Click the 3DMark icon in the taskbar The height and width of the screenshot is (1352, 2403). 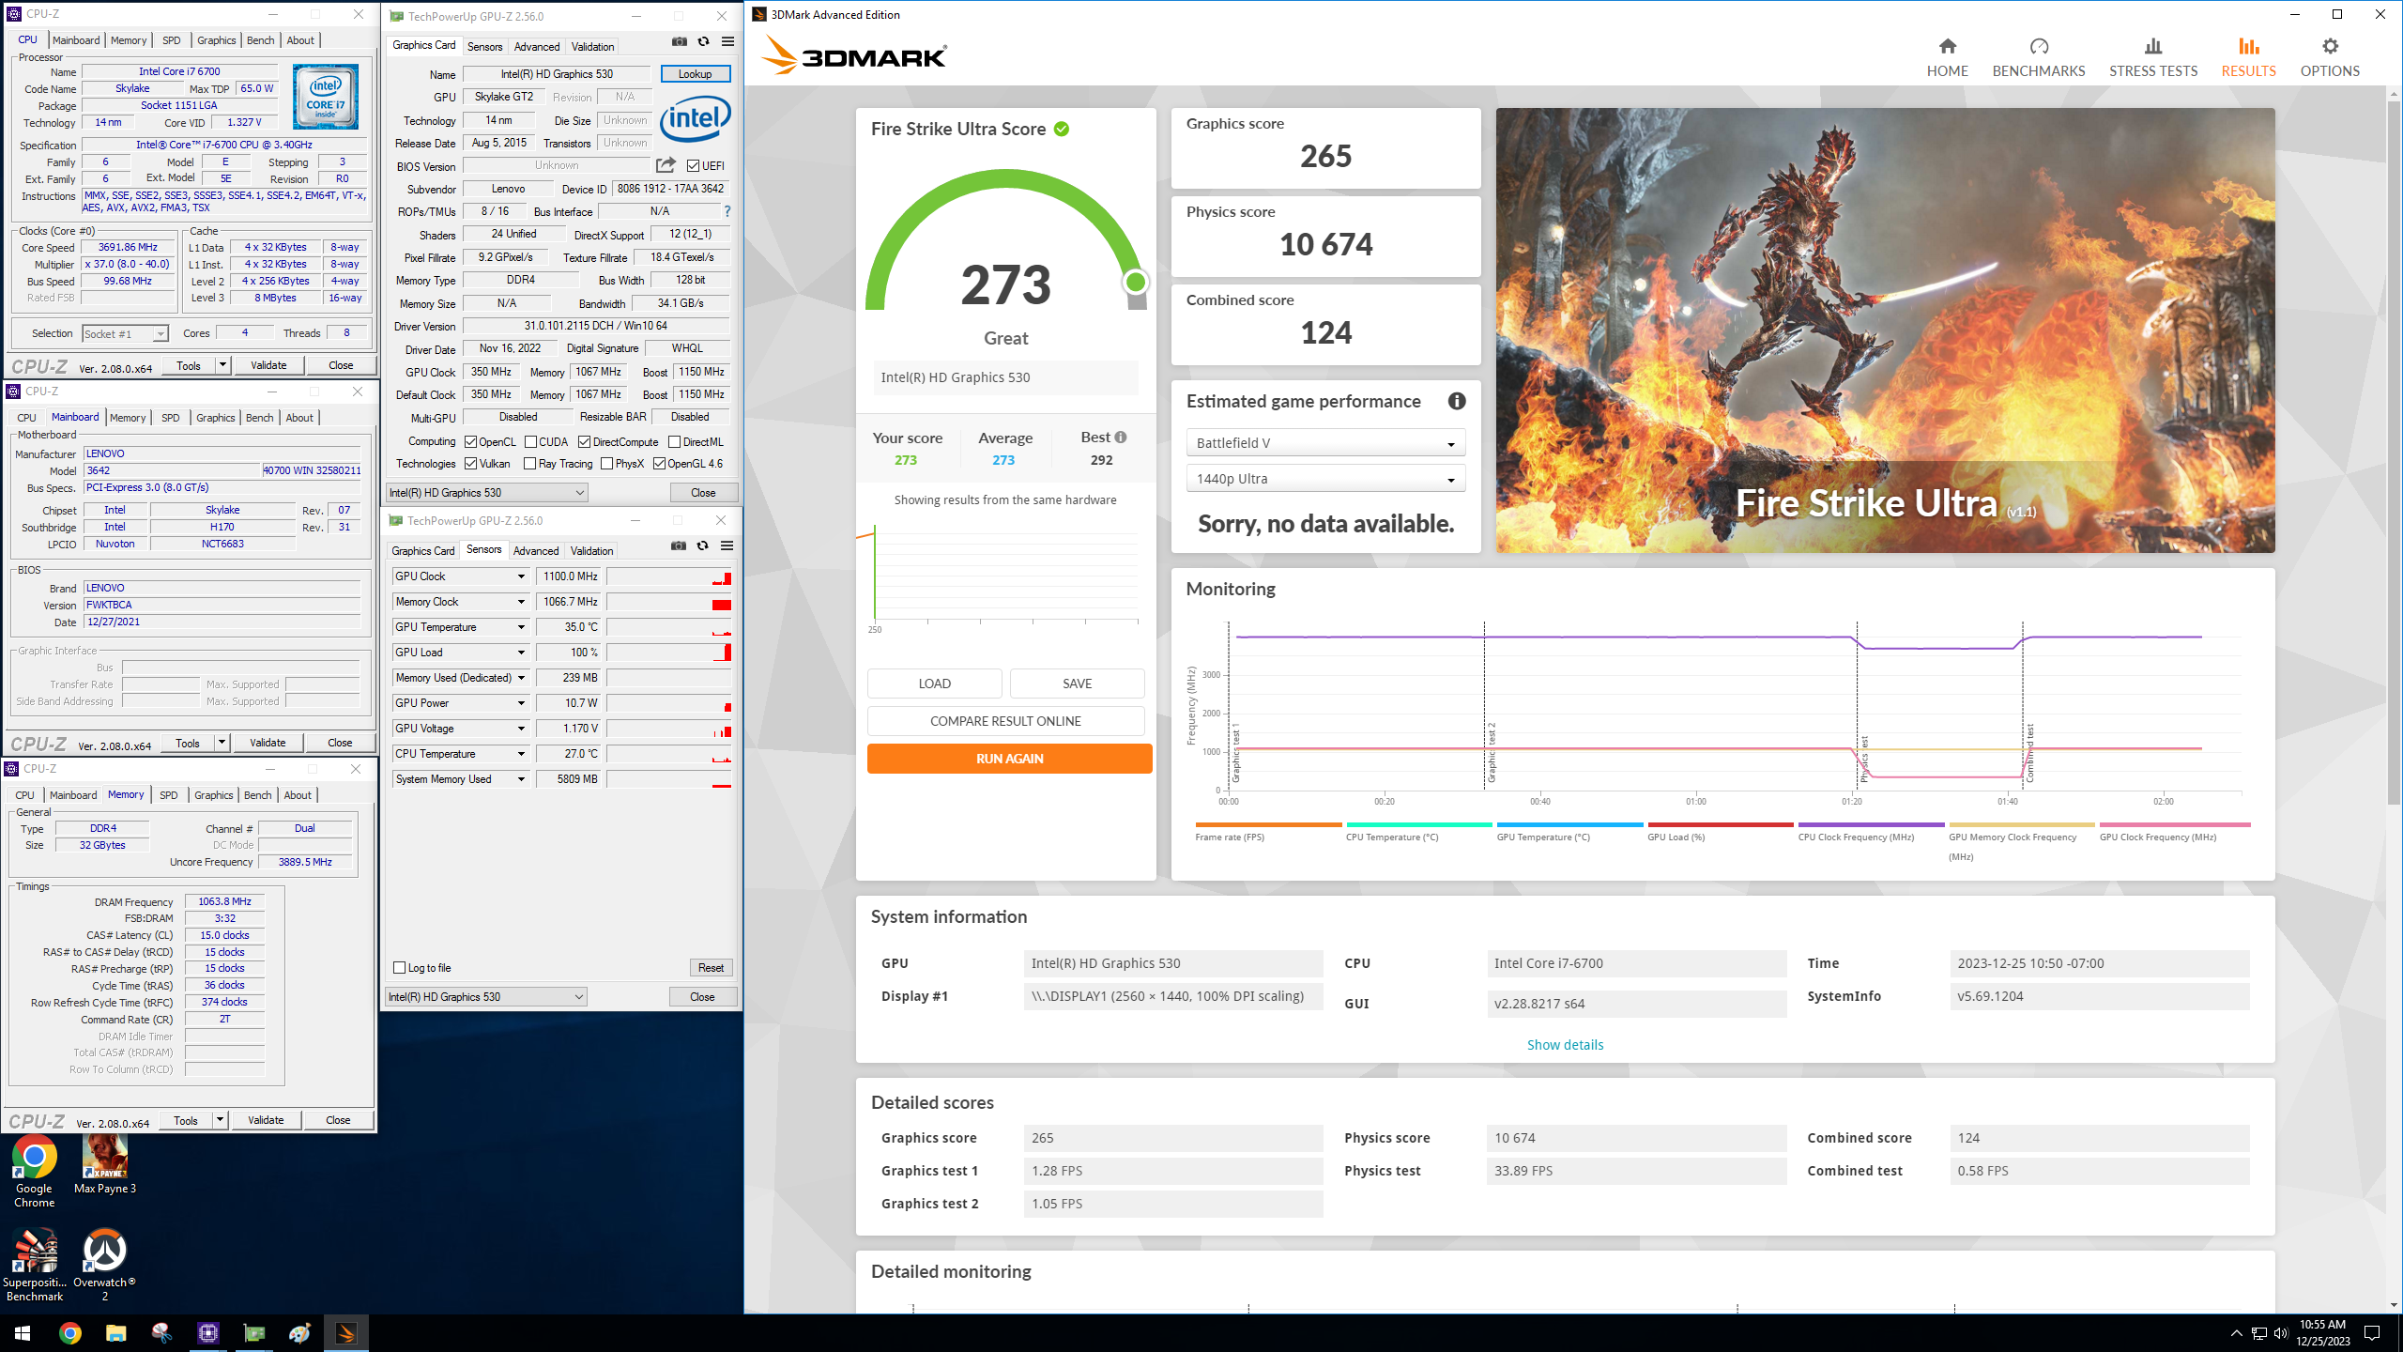(345, 1332)
